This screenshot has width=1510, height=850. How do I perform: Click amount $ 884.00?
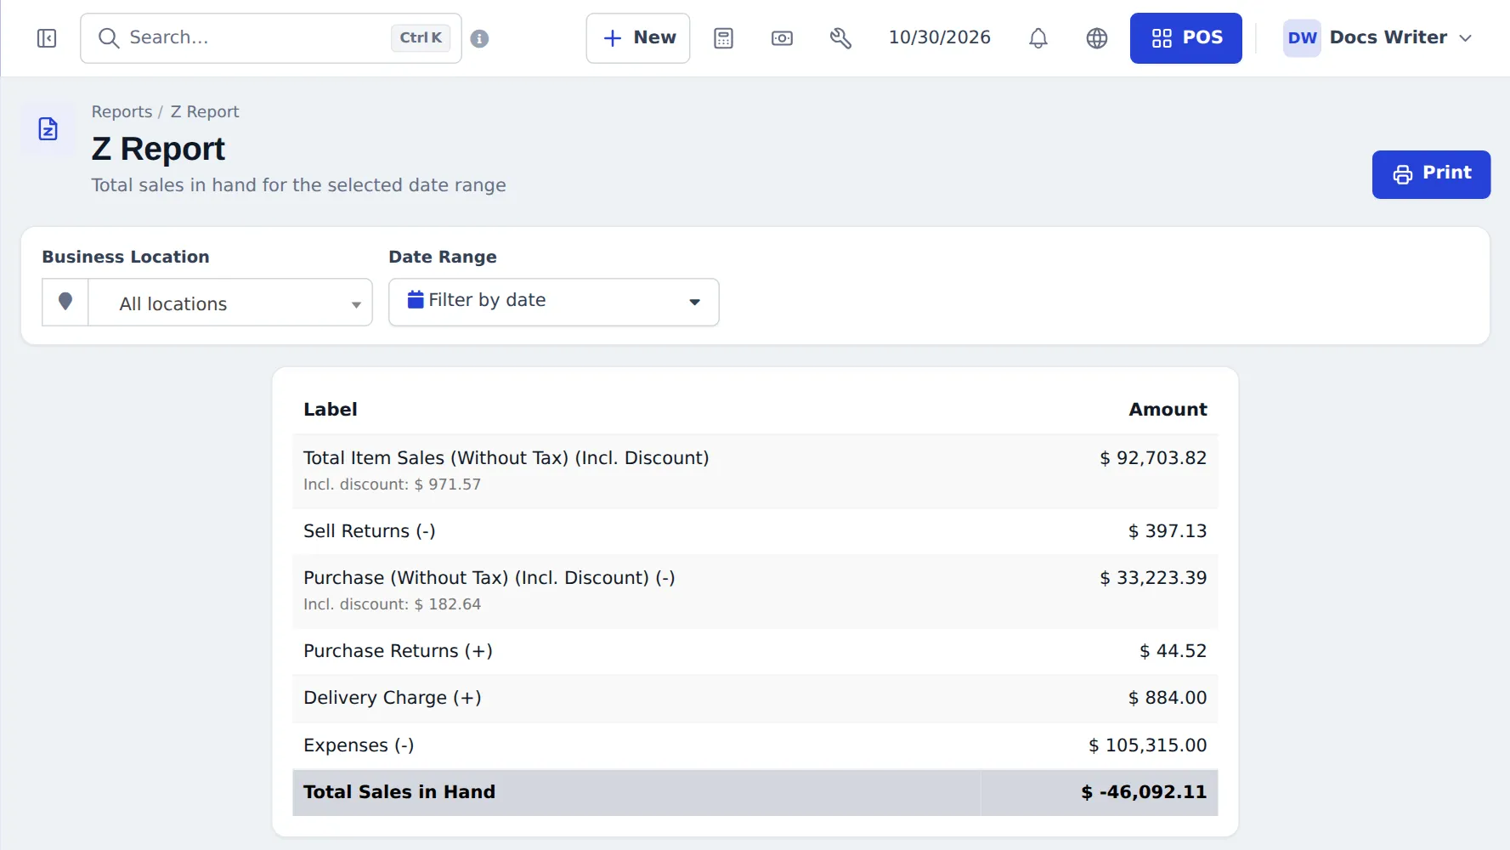tap(1168, 697)
